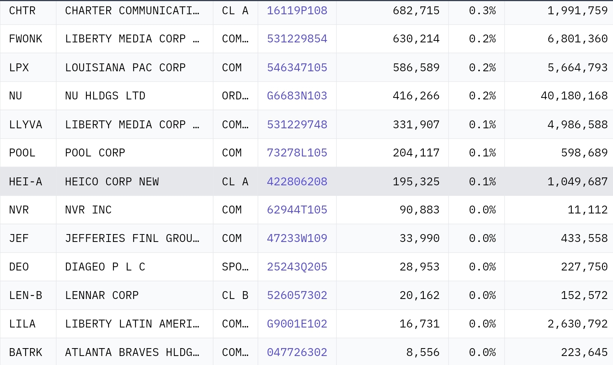Open CUSIP link 25243Q205
613x365 pixels.
click(x=297, y=267)
